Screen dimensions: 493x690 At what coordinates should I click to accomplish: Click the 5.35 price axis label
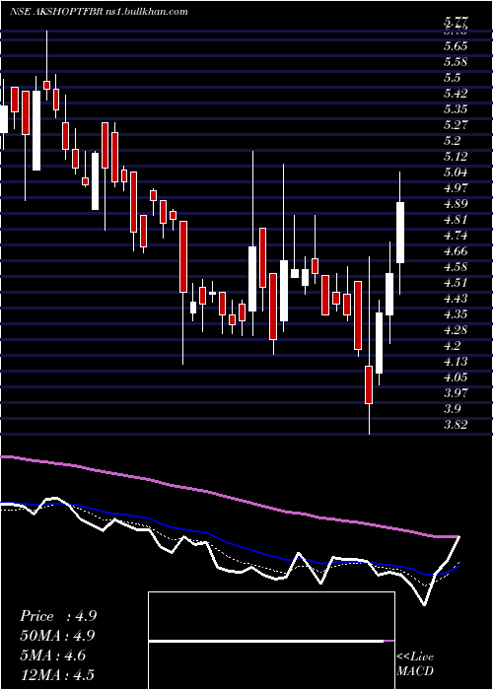tap(456, 109)
